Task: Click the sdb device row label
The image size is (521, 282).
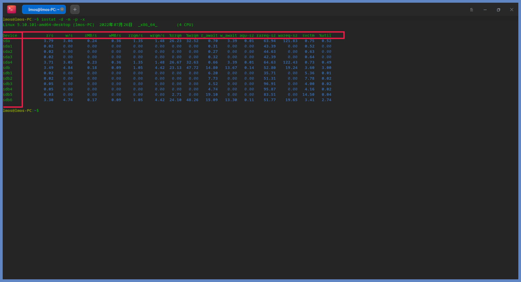Action: click(7, 68)
